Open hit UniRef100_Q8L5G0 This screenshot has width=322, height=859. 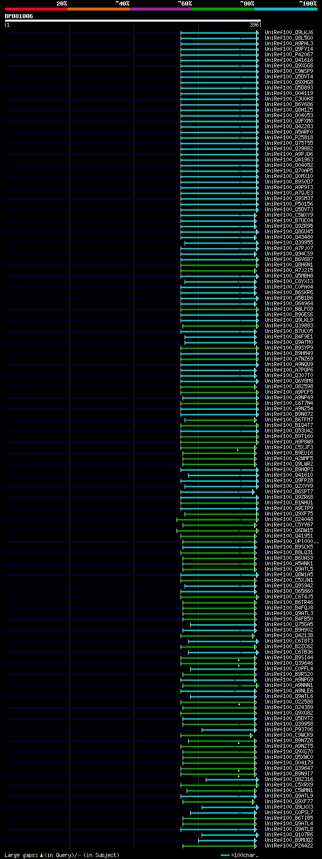click(x=289, y=38)
